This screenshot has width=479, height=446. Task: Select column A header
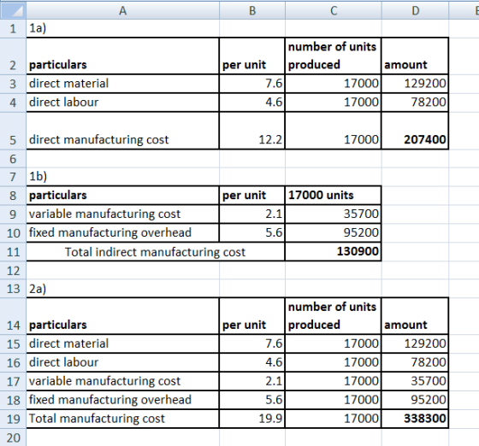coord(123,10)
